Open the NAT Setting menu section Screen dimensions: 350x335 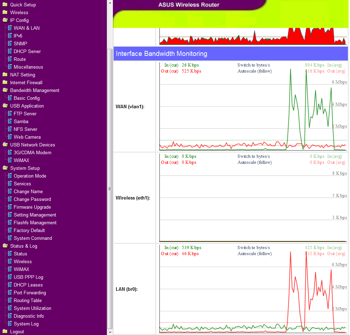tap(22, 75)
